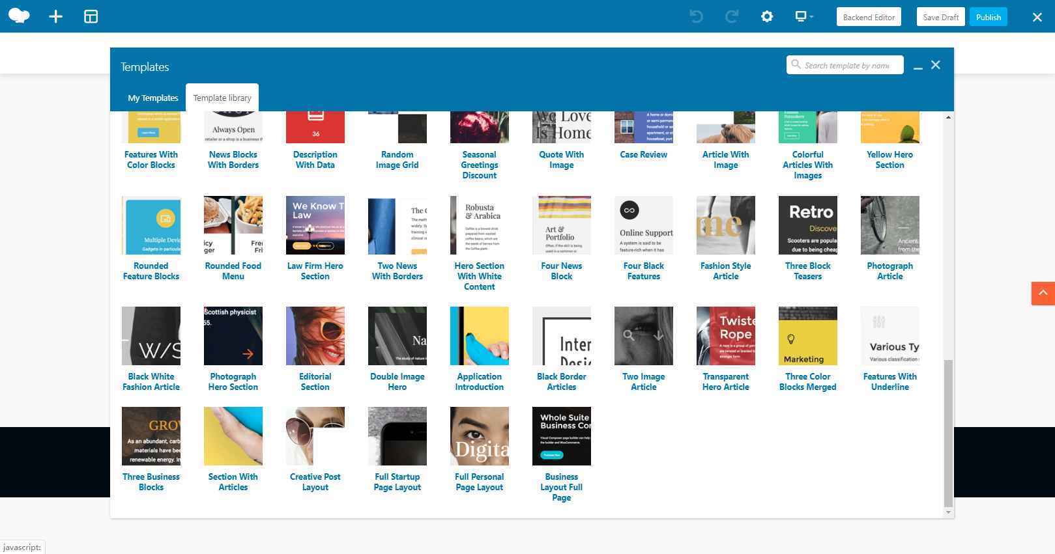Viewport: 1055px width, 554px height.
Task: Click Two Image Article thumbnail
Action: 644,336
